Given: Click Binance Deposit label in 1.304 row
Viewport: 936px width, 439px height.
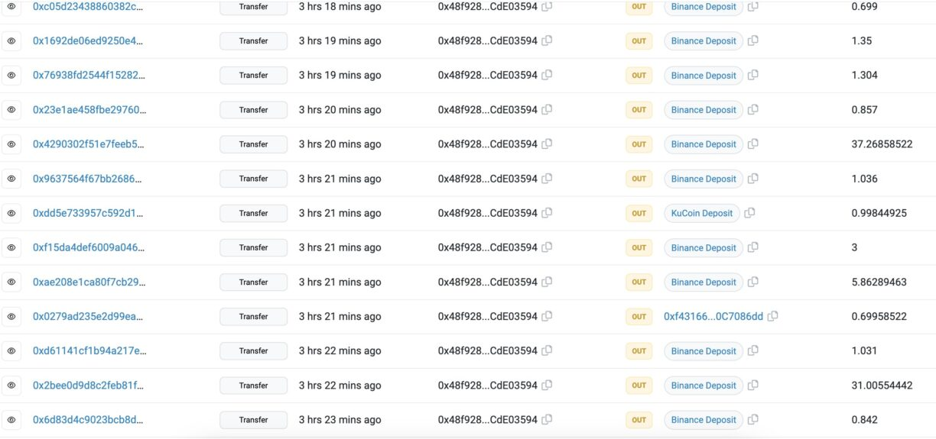Looking at the screenshot, I should click(x=704, y=76).
